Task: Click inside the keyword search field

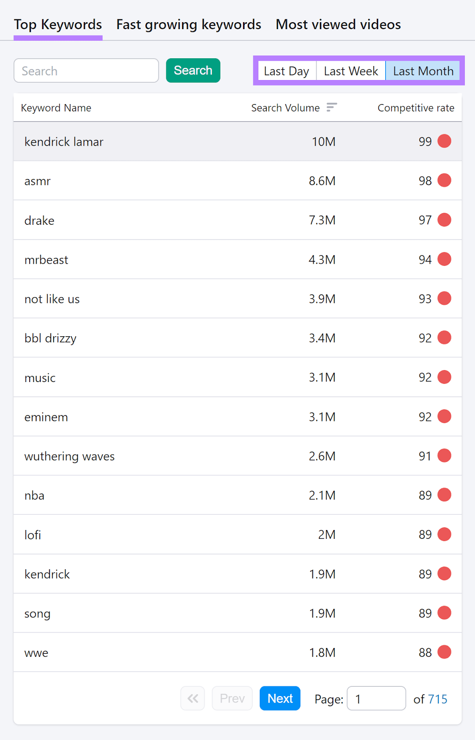Action: [86, 70]
